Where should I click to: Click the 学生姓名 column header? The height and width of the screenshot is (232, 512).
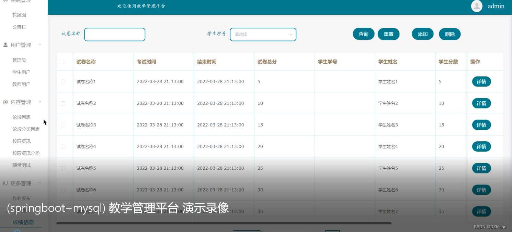[388, 62]
